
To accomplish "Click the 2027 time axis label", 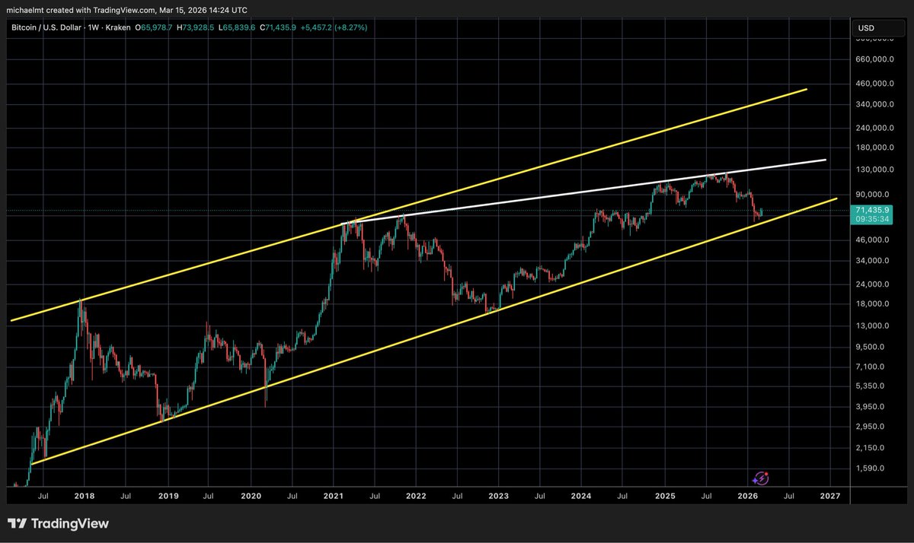I will (x=830, y=496).
